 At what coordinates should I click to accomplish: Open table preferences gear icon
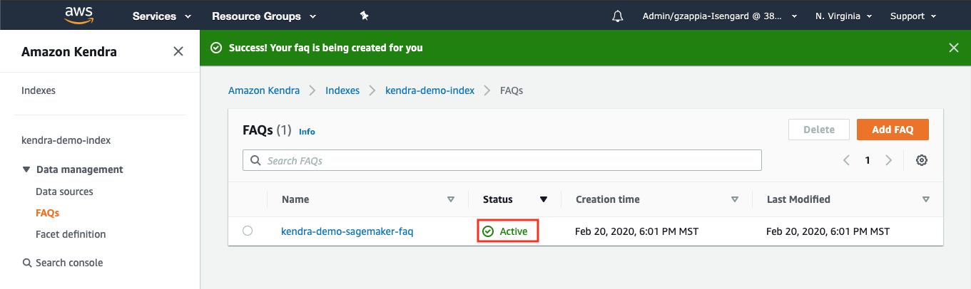[x=922, y=160]
